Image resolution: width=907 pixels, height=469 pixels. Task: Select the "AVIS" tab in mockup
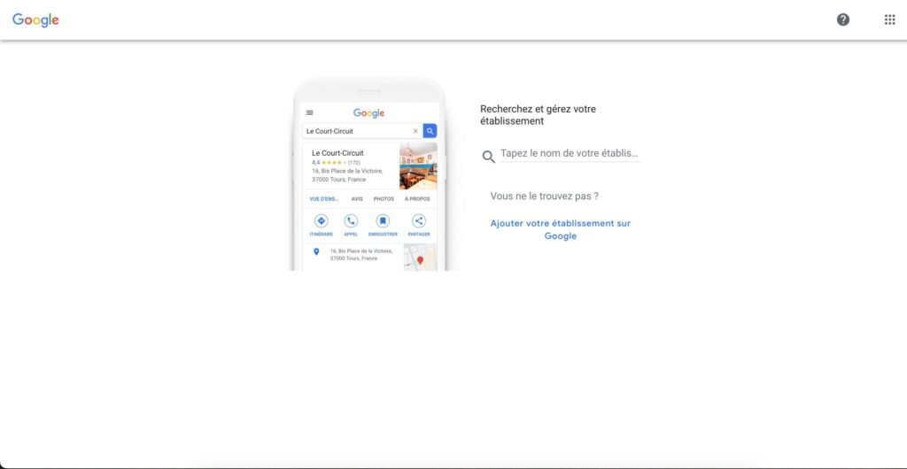click(357, 199)
